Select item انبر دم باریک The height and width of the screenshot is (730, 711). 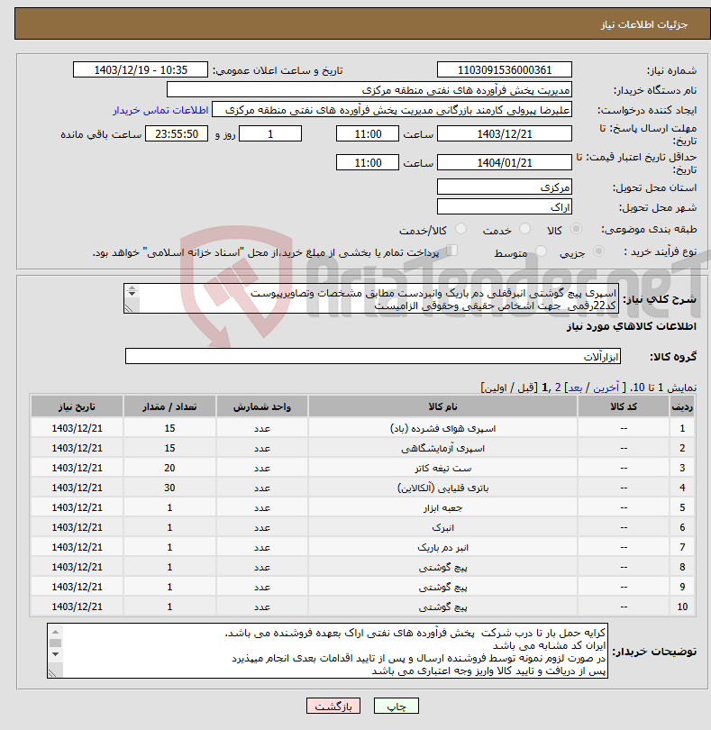[x=442, y=547]
